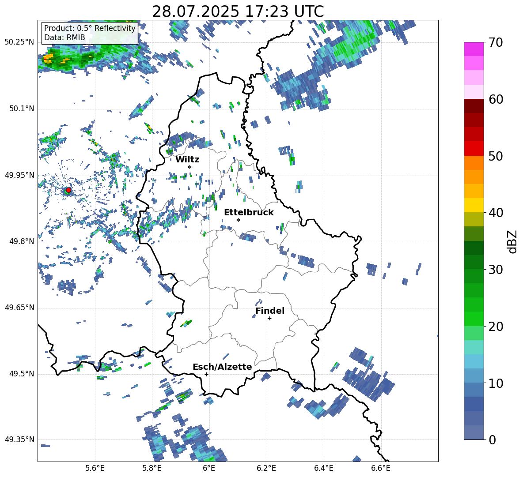This screenshot has height=477, width=523.
Task: Click the cross marker below Wiltz
Action: (x=190, y=167)
